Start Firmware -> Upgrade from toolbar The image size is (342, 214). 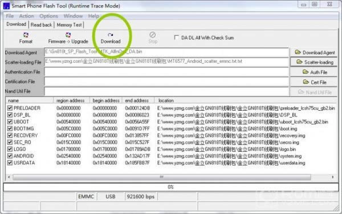68,38
